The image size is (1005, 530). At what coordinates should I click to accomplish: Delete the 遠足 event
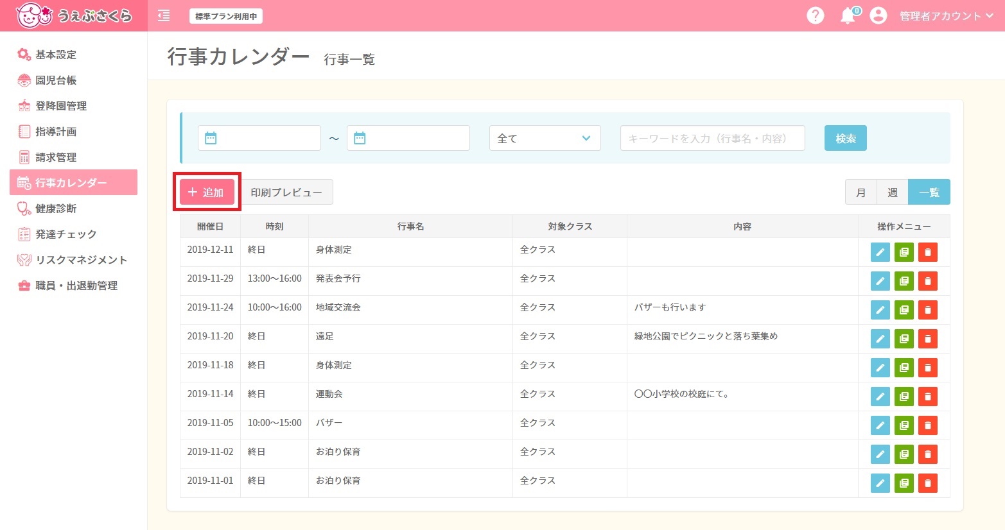pos(928,339)
